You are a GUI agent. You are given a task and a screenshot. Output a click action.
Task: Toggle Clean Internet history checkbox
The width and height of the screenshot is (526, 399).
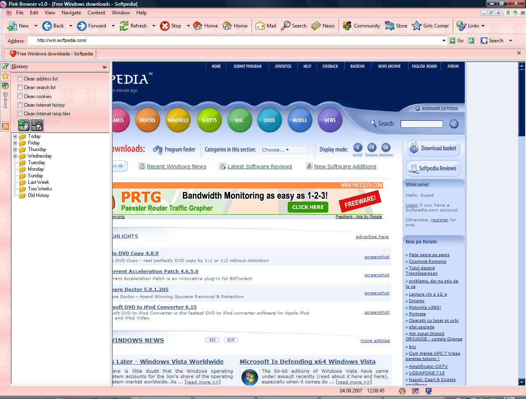(20, 105)
